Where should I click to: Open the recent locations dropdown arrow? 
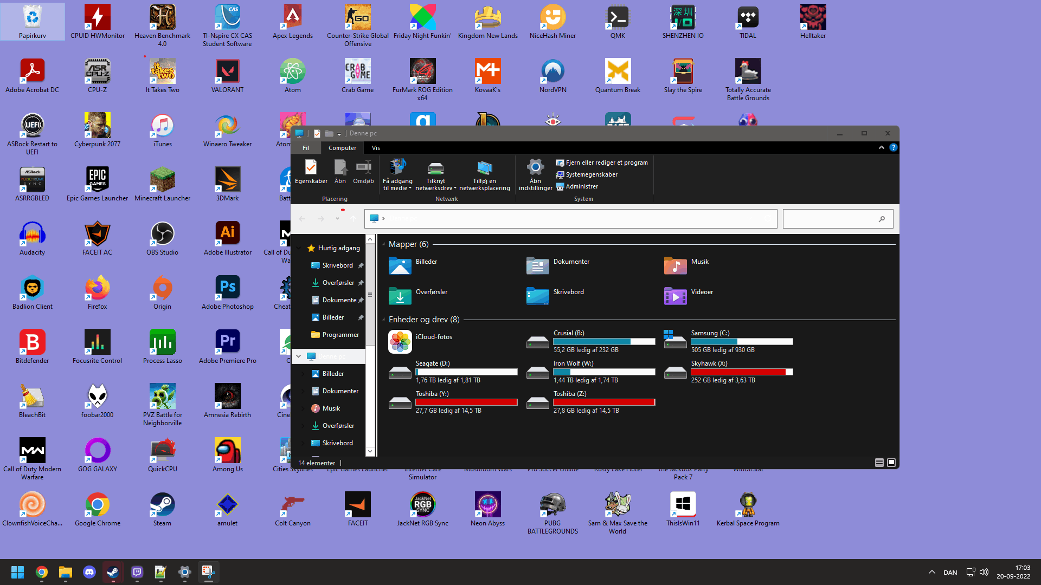point(337,219)
